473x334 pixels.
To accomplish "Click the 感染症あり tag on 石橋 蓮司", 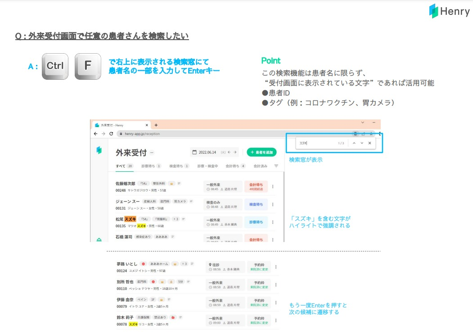I will [x=143, y=237].
